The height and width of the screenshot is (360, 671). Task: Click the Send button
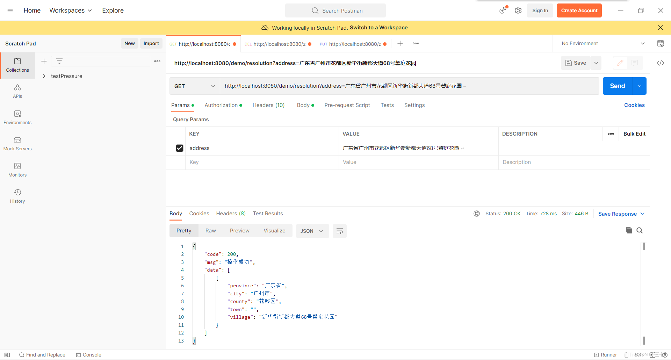coord(618,86)
